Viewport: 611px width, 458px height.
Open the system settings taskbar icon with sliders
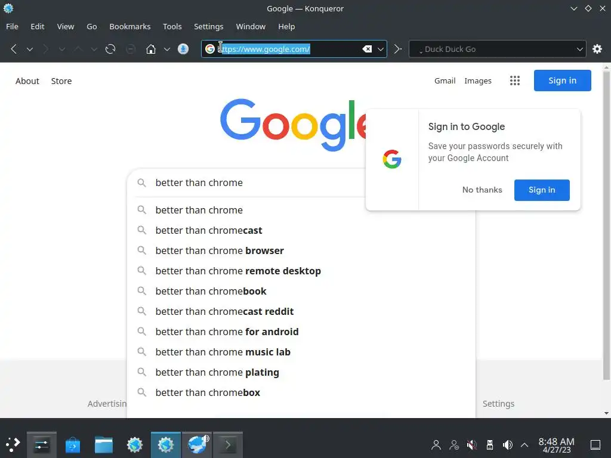pyautogui.click(x=41, y=445)
